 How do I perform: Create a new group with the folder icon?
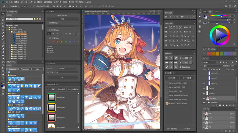click(x=227, y=105)
